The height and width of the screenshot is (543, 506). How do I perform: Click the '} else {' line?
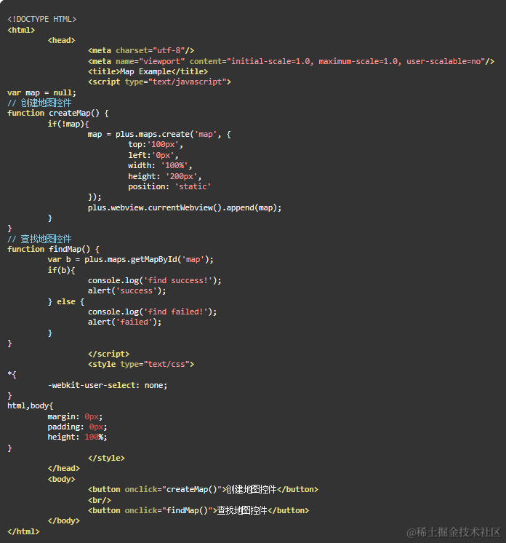point(66,301)
